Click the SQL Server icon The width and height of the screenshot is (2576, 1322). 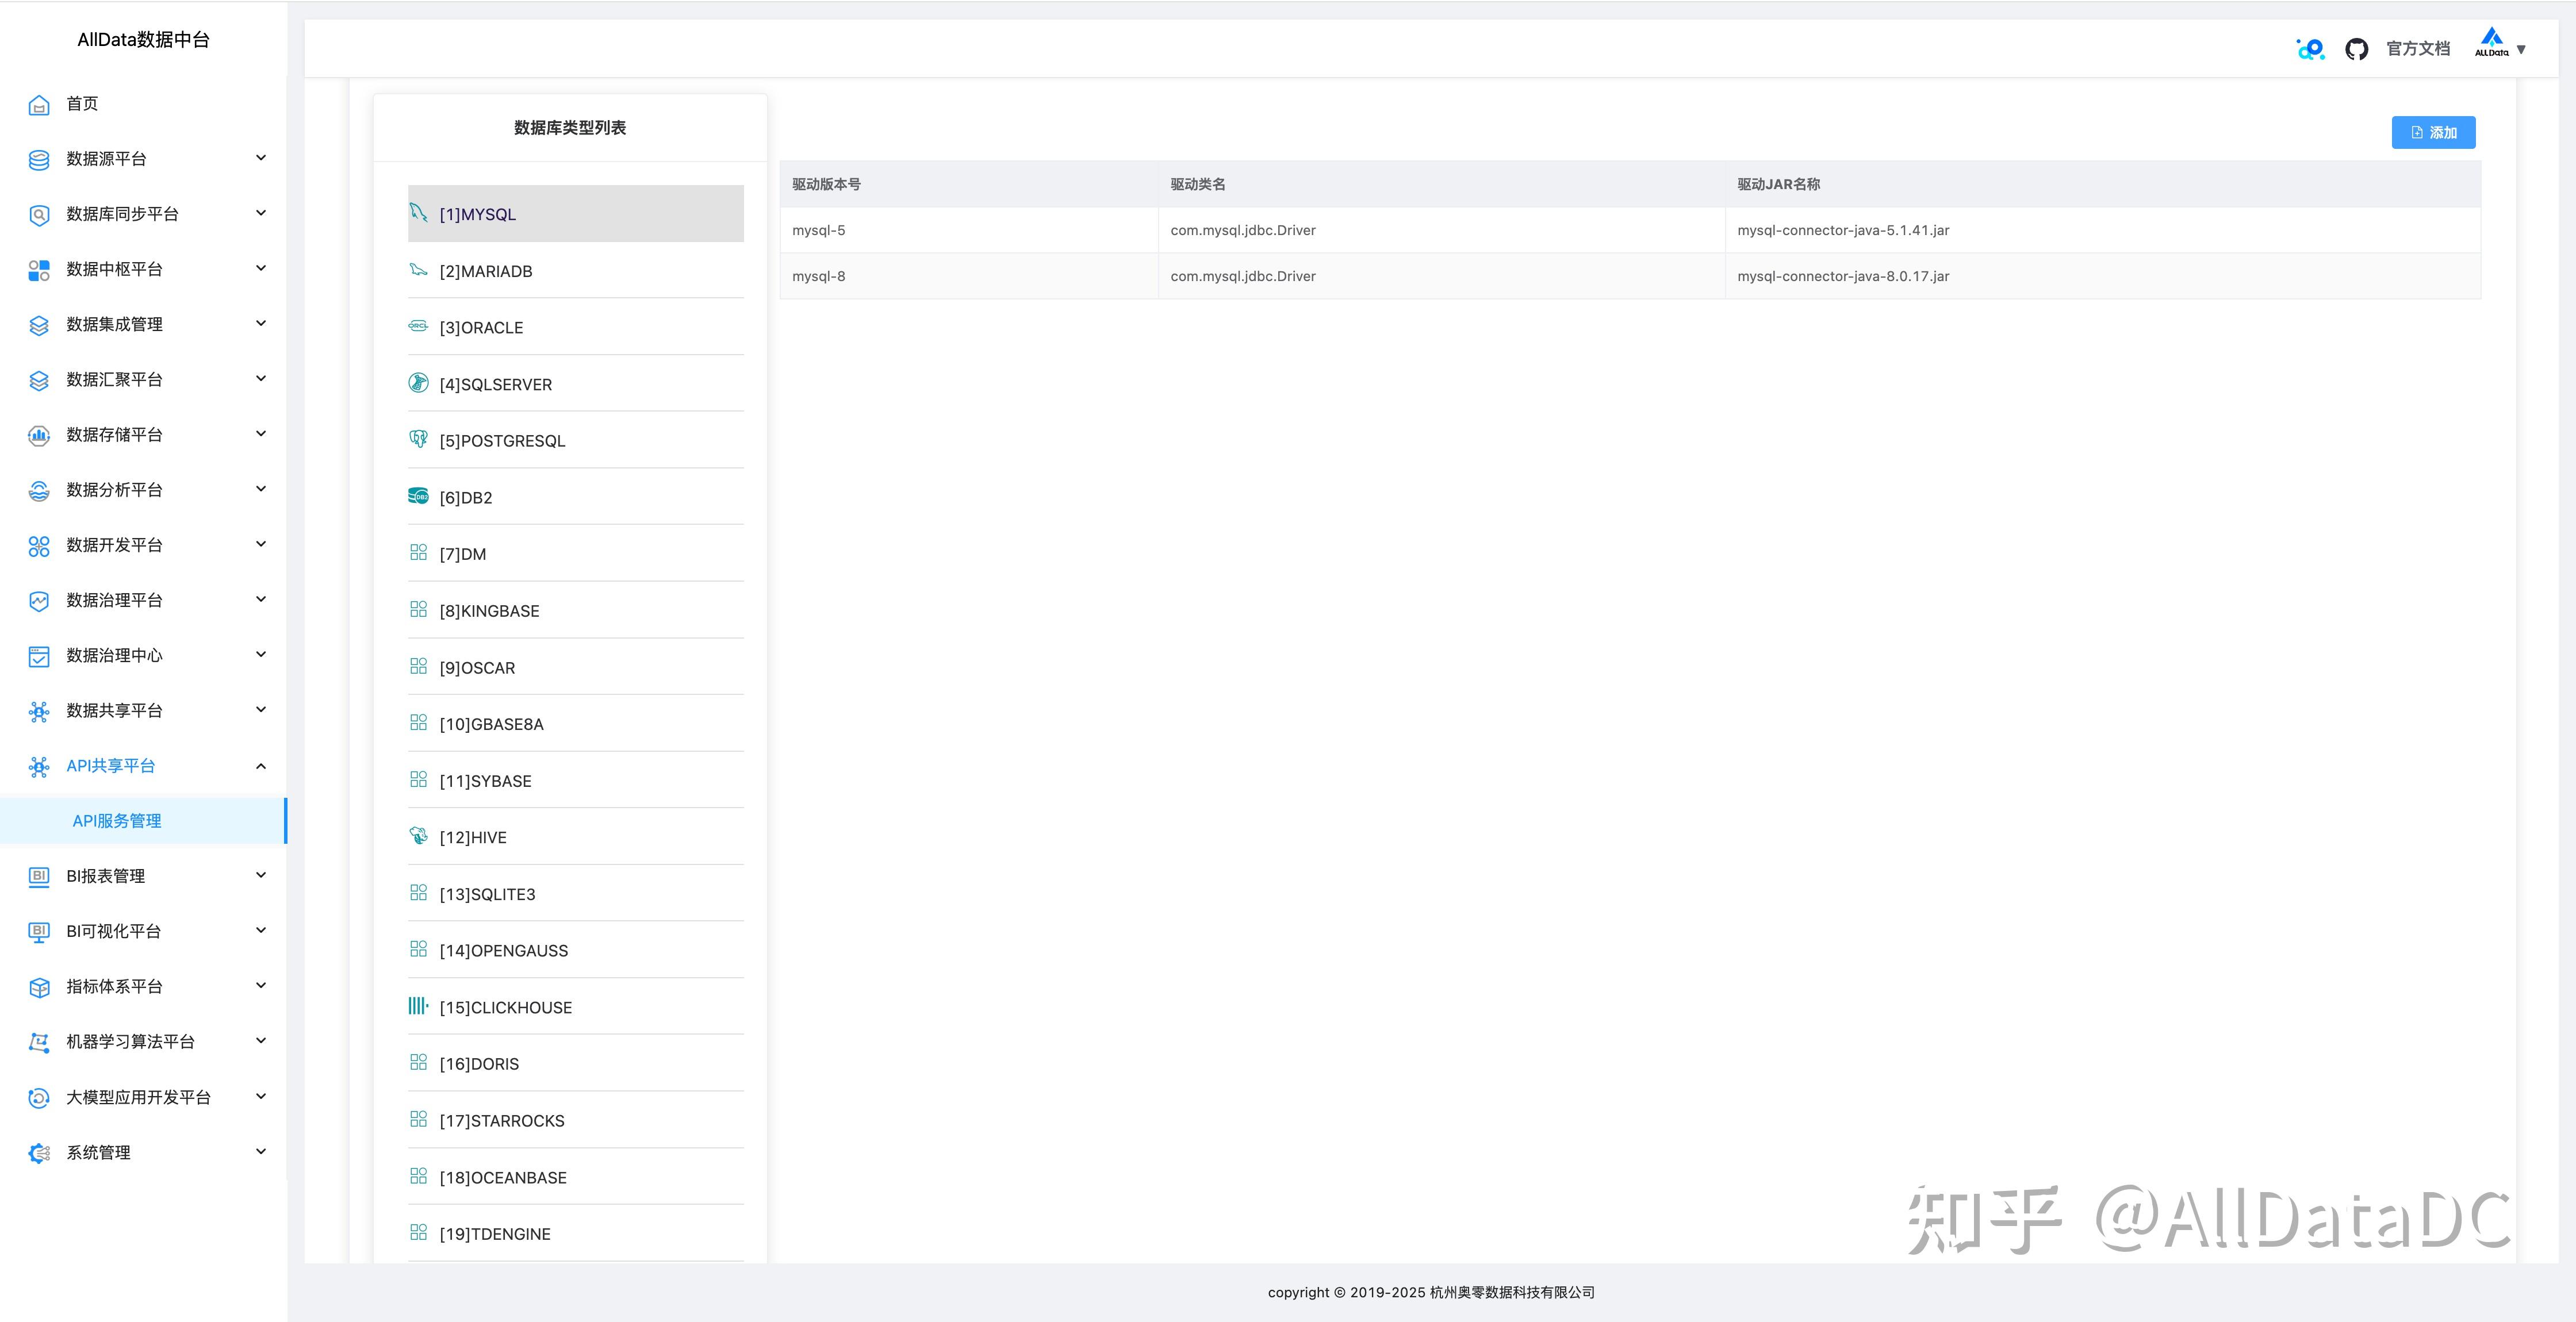419,383
